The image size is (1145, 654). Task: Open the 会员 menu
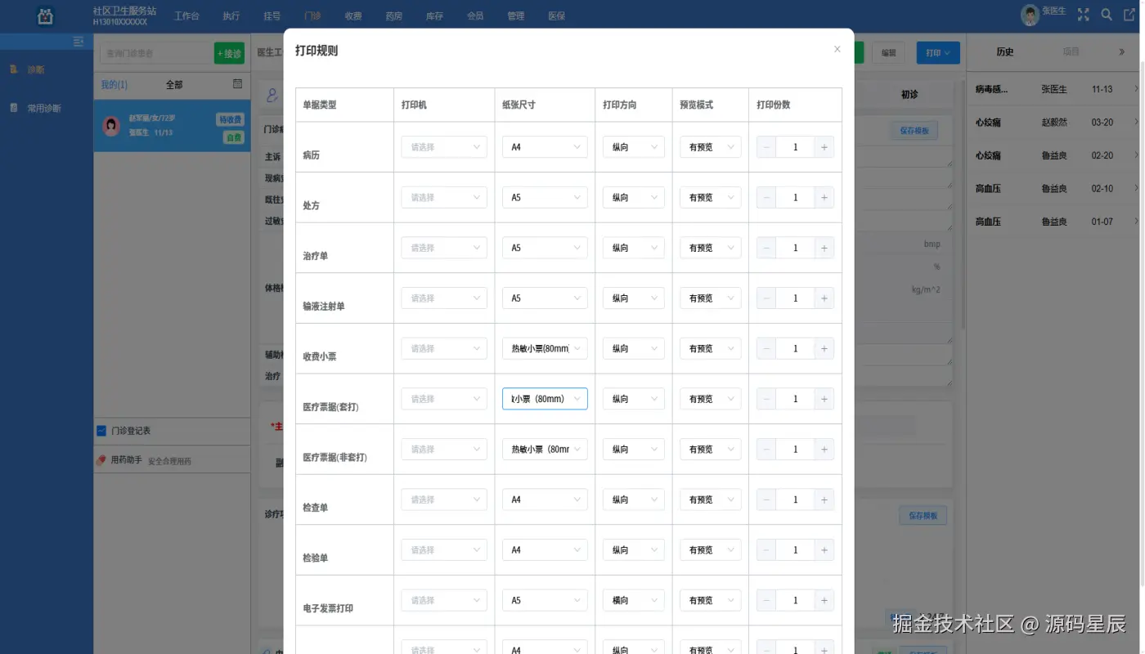[475, 16]
